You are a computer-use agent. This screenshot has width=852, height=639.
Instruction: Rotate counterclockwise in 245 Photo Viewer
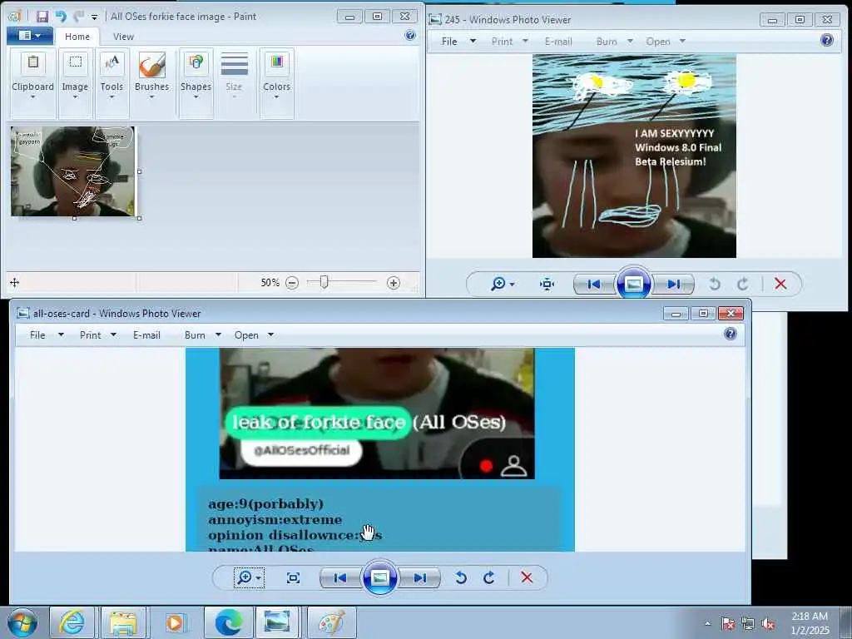click(x=715, y=284)
